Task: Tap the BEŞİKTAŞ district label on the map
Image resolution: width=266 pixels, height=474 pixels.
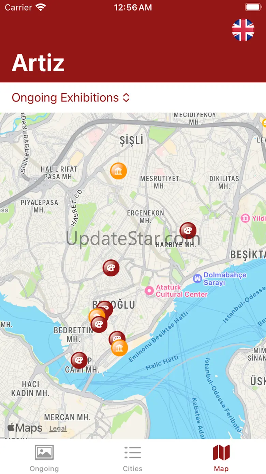Action: click(x=248, y=255)
